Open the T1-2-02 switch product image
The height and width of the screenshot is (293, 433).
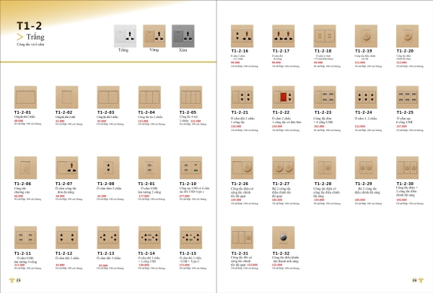[67, 97]
